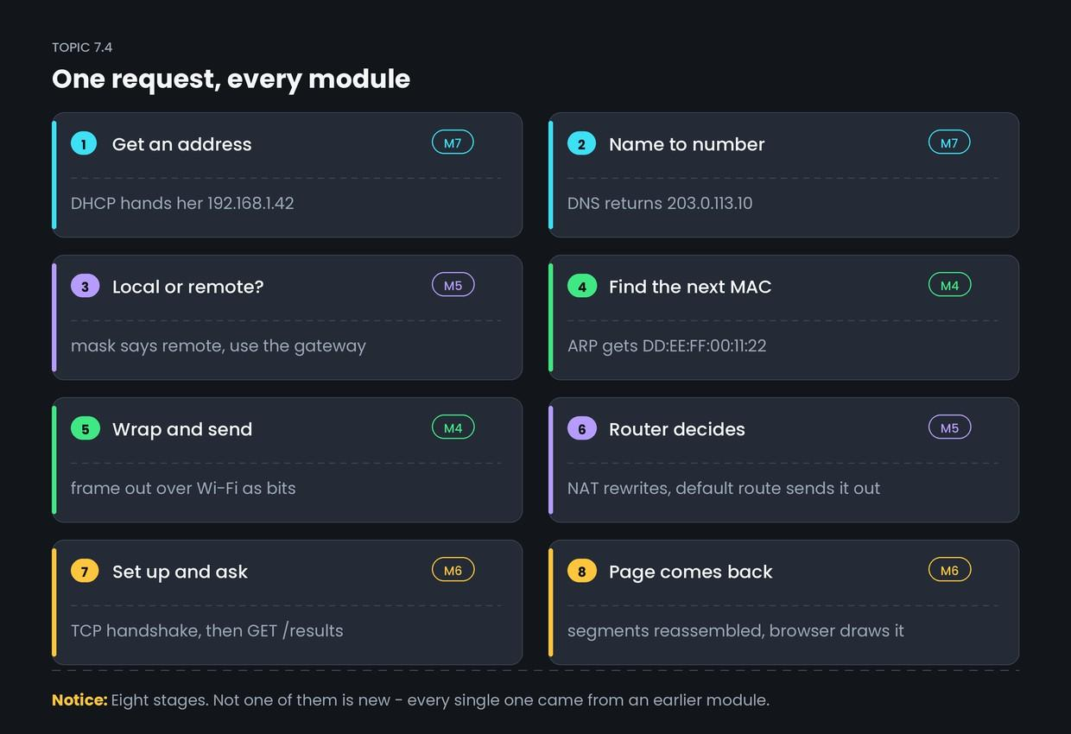Click the Set up and ask heading
Image resolution: width=1071 pixels, height=734 pixels.
pos(180,572)
